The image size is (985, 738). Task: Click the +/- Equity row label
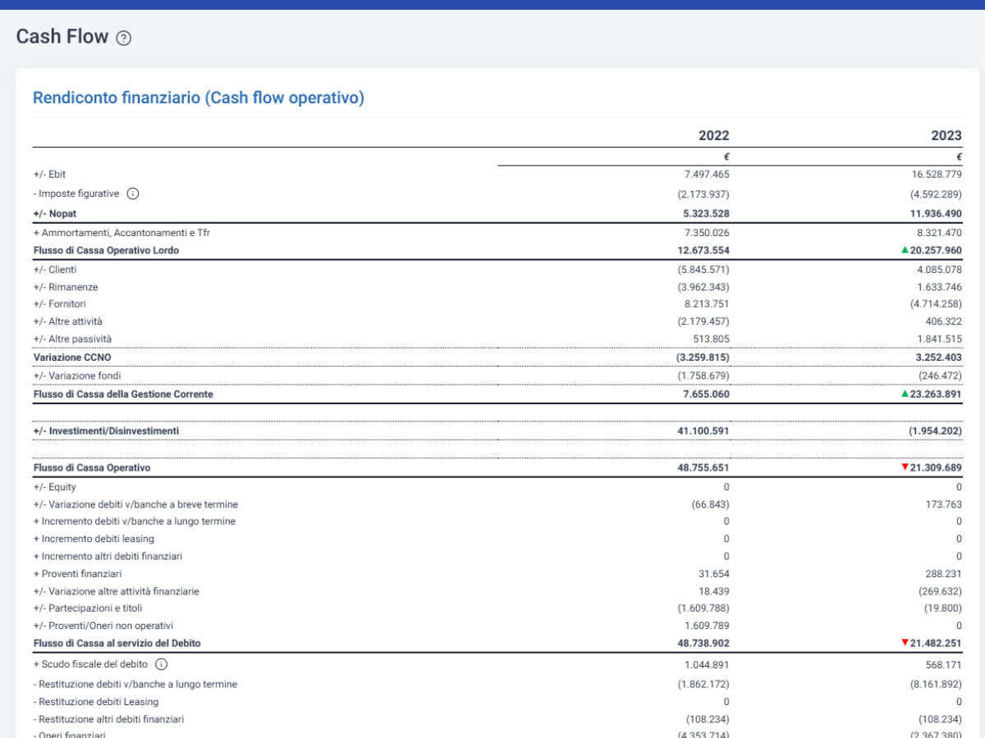[x=54, y=487]
